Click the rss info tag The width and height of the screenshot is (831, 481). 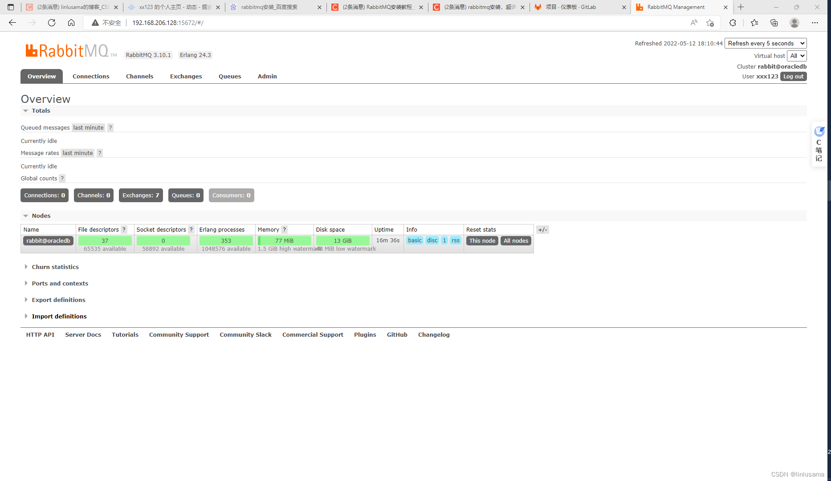pos(455,240)
